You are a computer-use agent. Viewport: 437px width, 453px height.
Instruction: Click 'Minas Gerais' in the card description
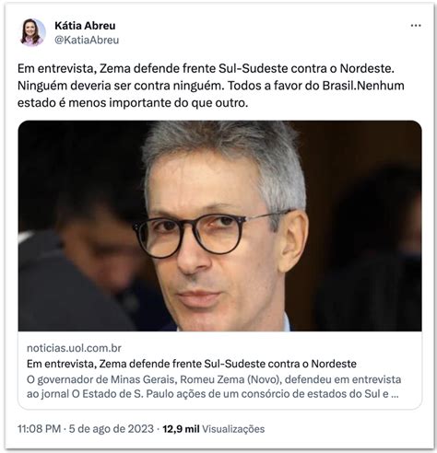(143, 379)
